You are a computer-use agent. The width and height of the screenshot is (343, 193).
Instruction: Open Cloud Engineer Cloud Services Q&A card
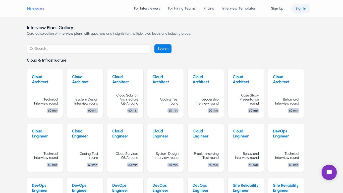point(125,148)
